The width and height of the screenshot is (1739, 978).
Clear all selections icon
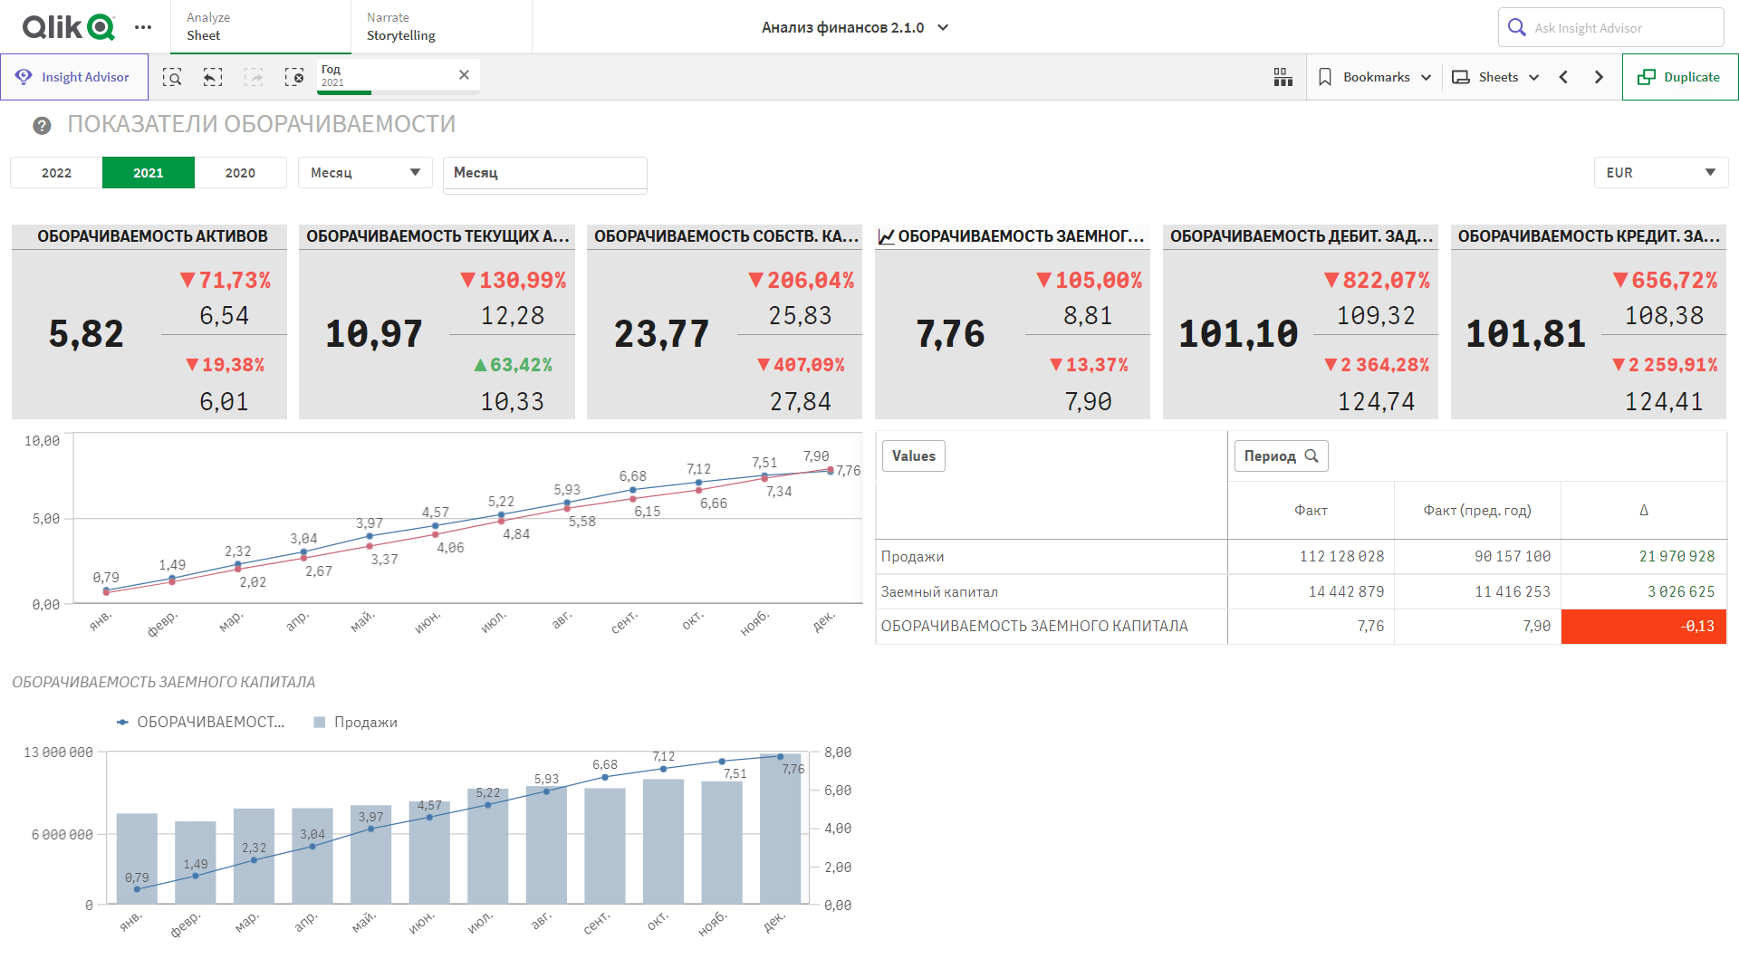(x=294, y=77)
